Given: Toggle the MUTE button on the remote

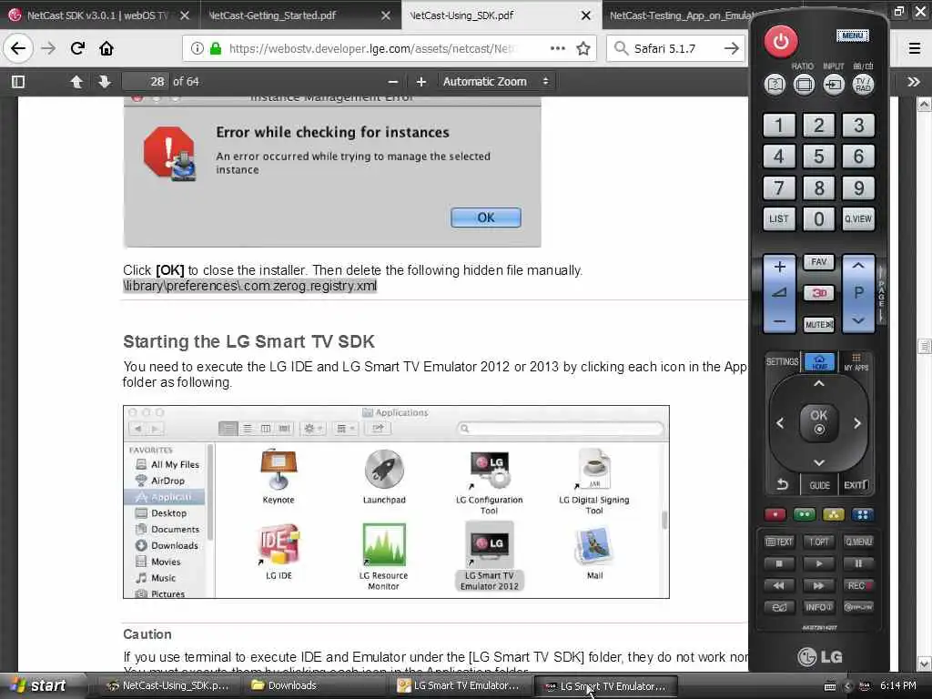Looking at the screenshot, I should click(x=818, y=325).
